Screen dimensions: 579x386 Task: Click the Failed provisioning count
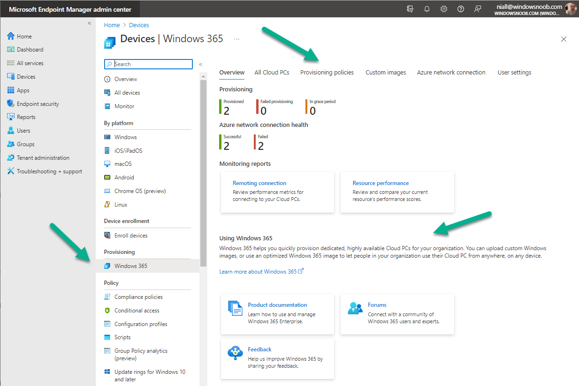pyautogui.click(x=264, y=111)
